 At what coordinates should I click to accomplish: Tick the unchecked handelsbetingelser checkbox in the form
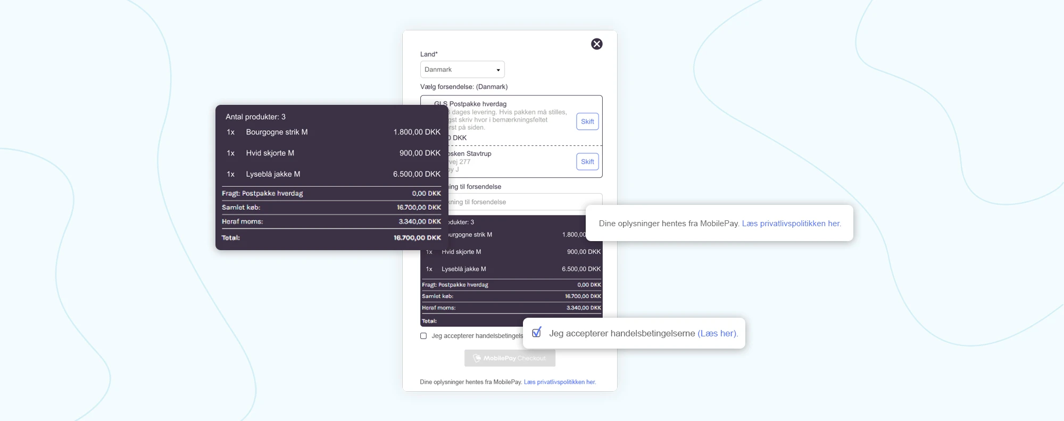click(x=423, y=336)
